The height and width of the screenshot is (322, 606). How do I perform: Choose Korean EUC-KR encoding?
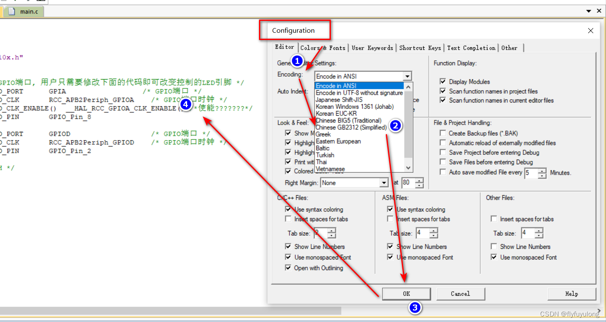coord(359,114)
